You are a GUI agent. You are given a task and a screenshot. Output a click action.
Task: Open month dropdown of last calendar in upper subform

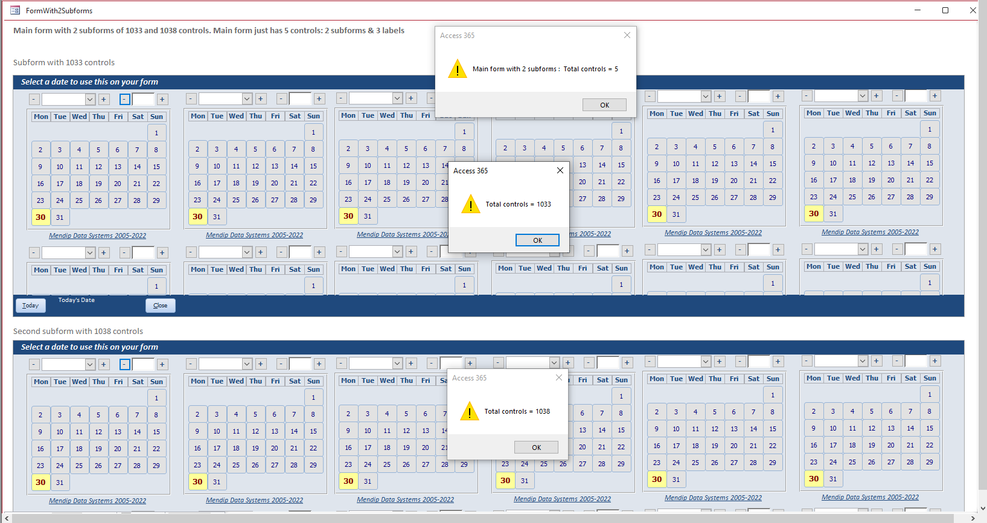[863, 95]
